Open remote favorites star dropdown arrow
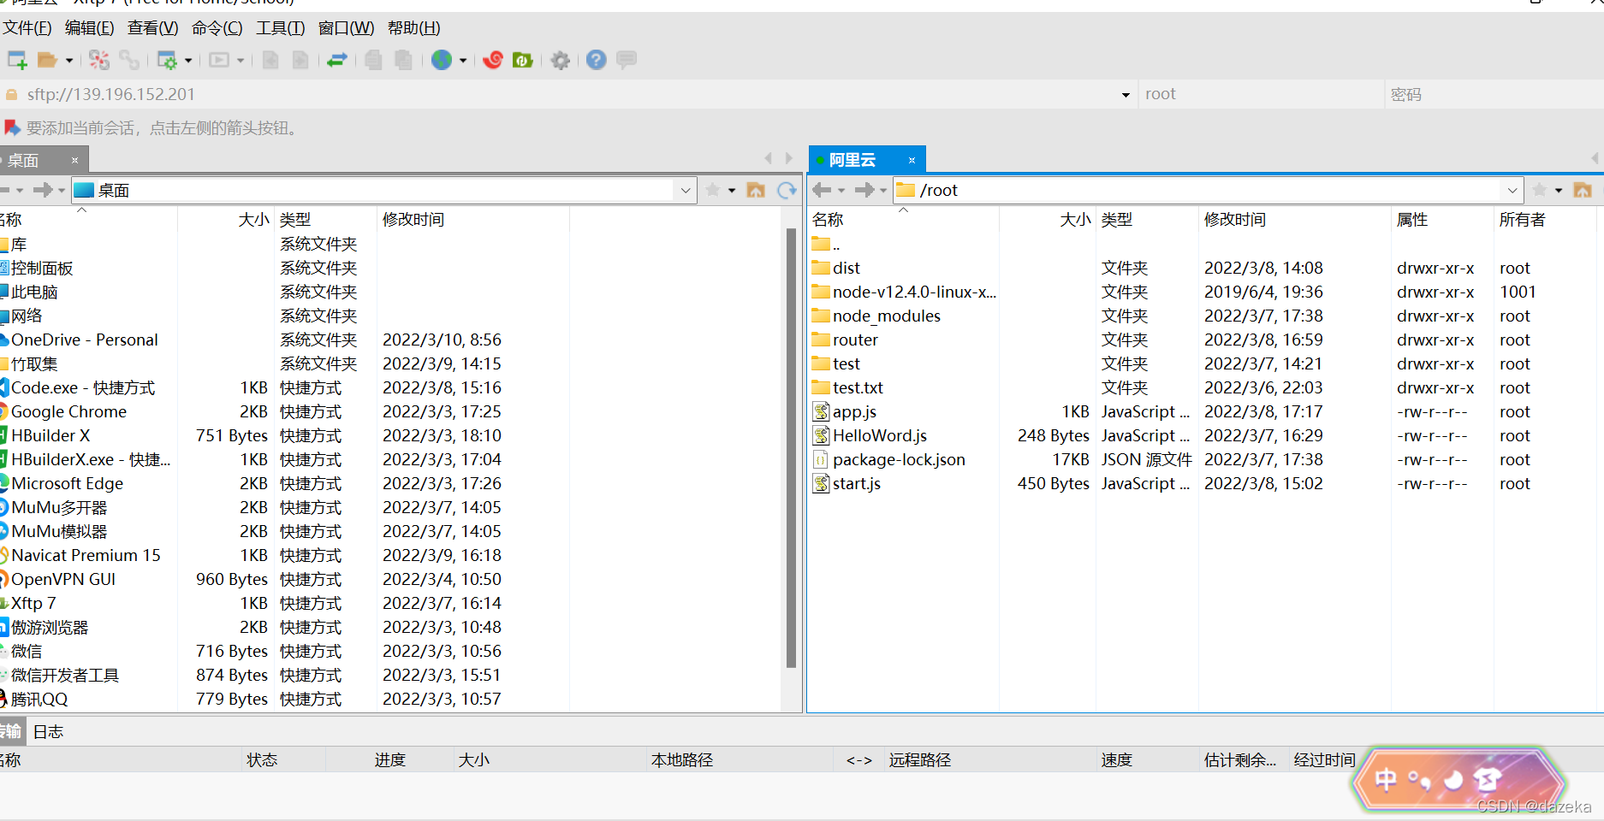This screenshot has height=821, width=1604. (1559, 191)
